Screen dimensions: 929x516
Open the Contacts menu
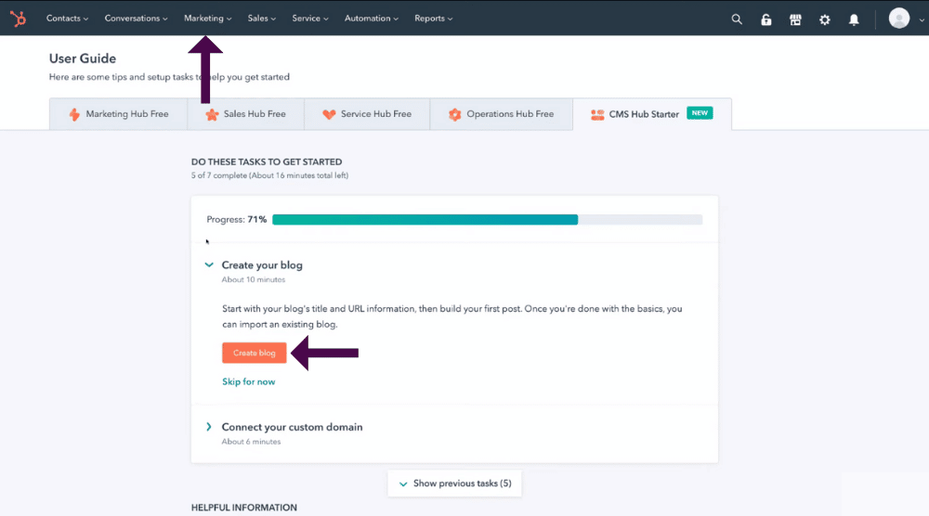[x=67, y=19]
